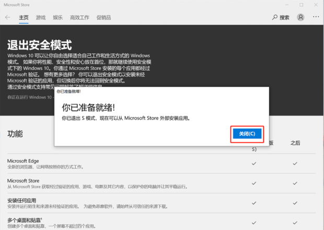Click the 搜索 label in the header
Image resolution: width=324 pixels, height=230 pixels.
[284, 18]
